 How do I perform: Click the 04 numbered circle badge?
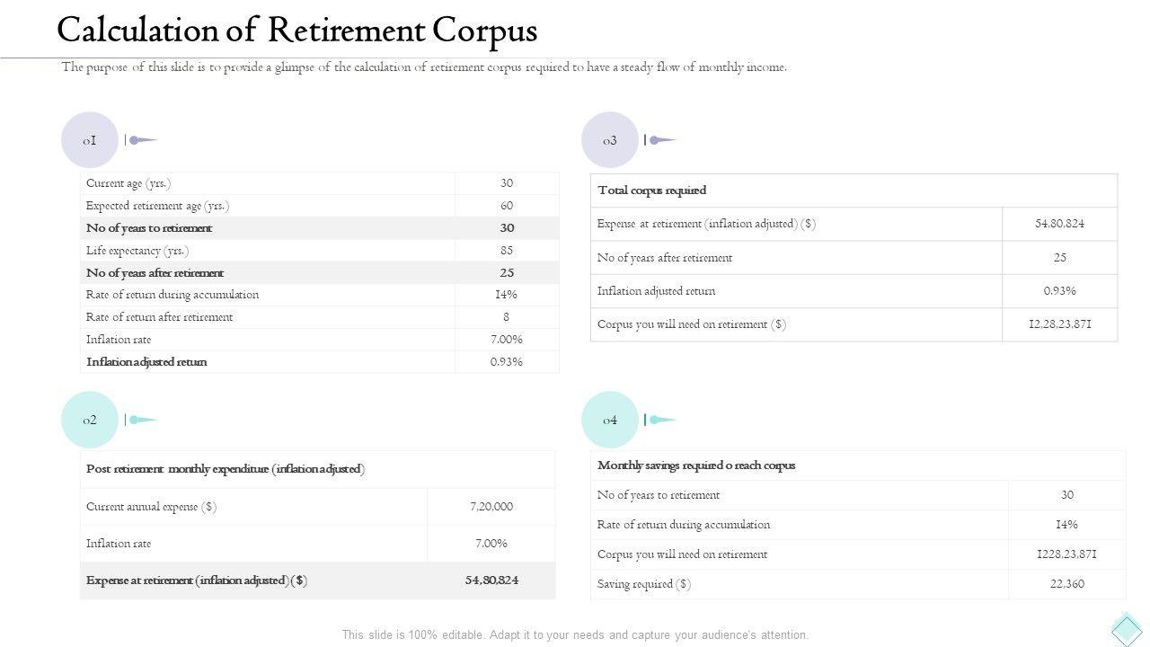coord(610,420)
